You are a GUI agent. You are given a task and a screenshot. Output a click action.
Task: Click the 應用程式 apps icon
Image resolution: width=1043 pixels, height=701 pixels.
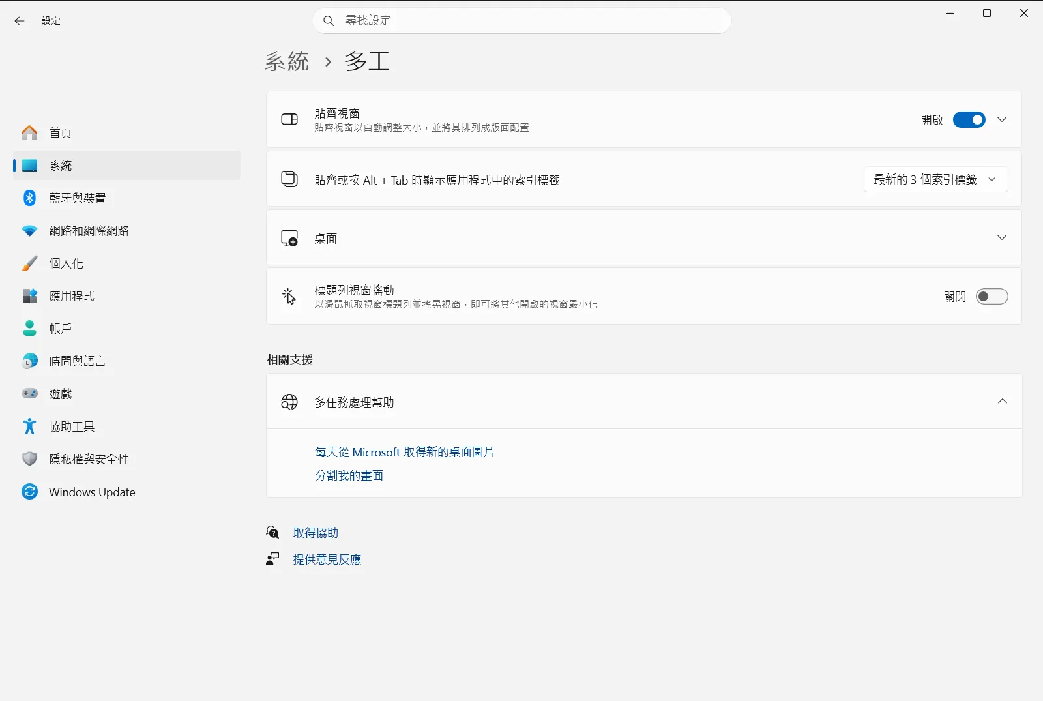point(29,296)
